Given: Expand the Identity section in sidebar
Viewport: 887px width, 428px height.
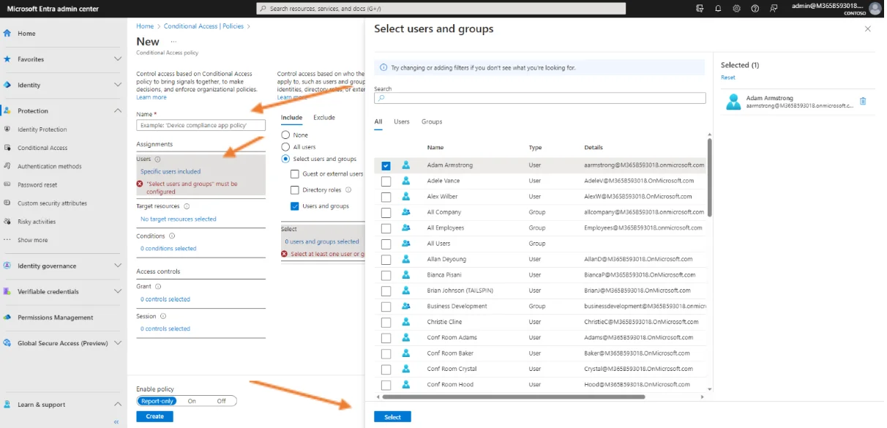Looking at the screenshot, I should coord(117,85).
